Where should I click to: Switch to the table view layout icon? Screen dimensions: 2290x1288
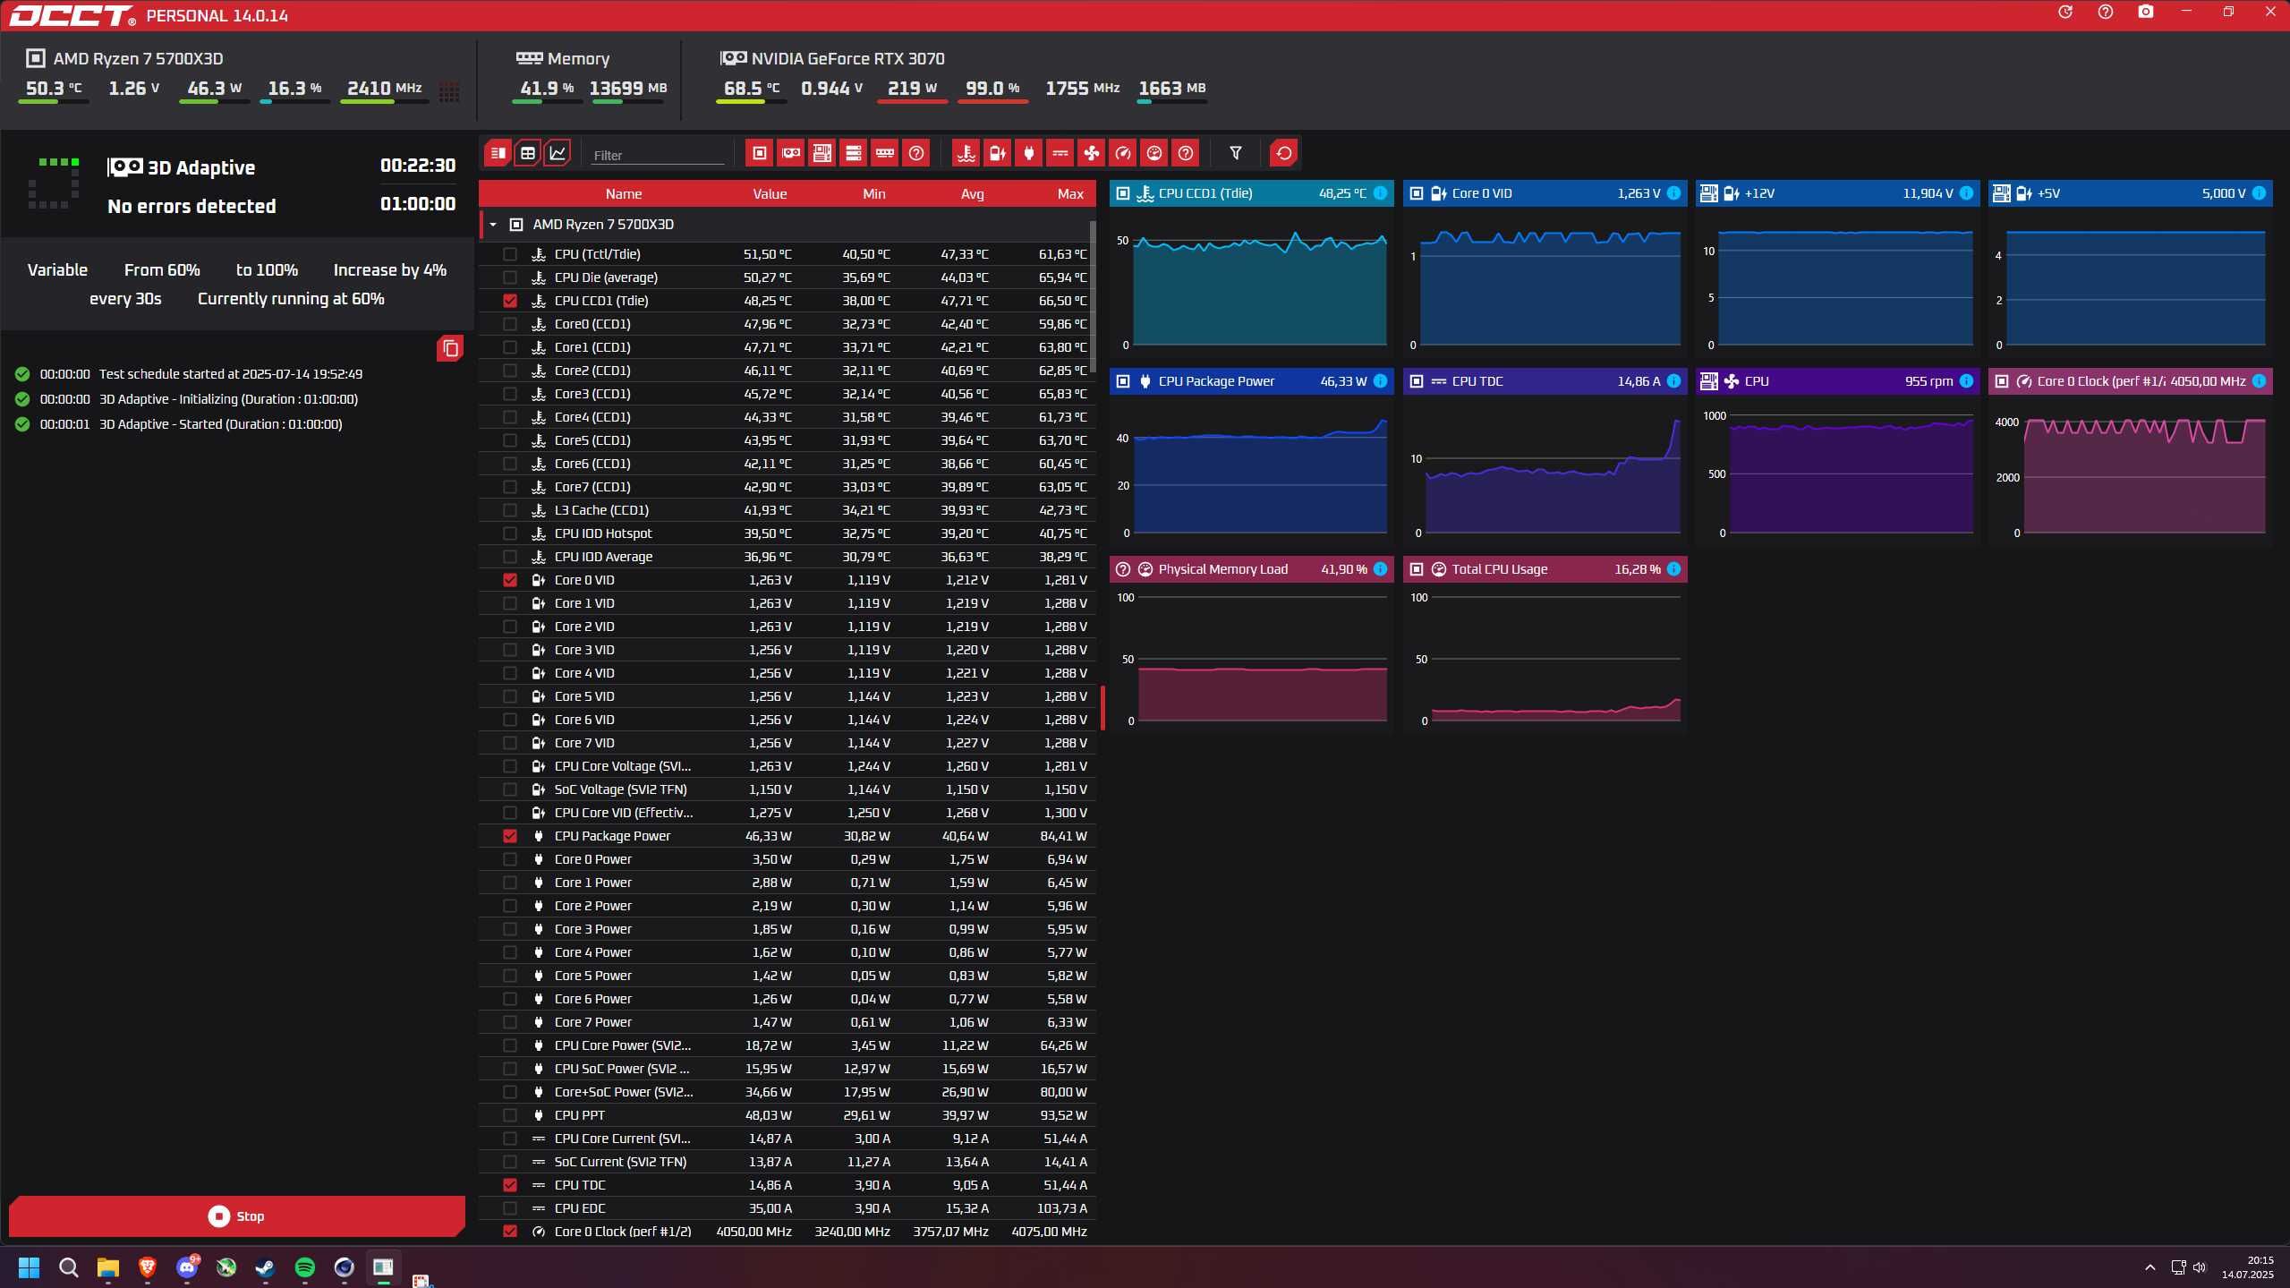pos(528,153)
